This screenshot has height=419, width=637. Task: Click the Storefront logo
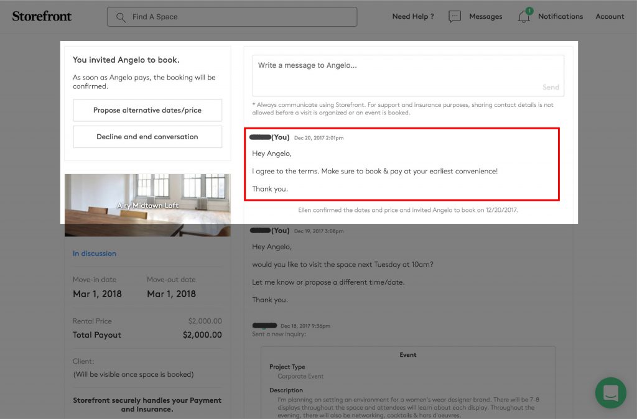tap(42, 16)
